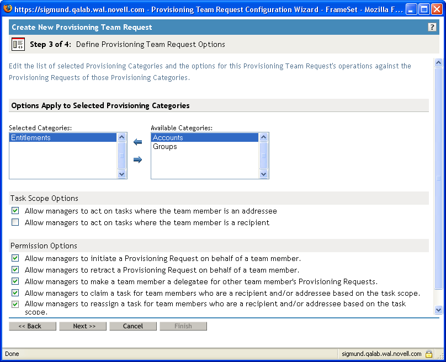Minimize the Firefox wizard window
This screenshot has height=362, width=446.
pos(411,9)
